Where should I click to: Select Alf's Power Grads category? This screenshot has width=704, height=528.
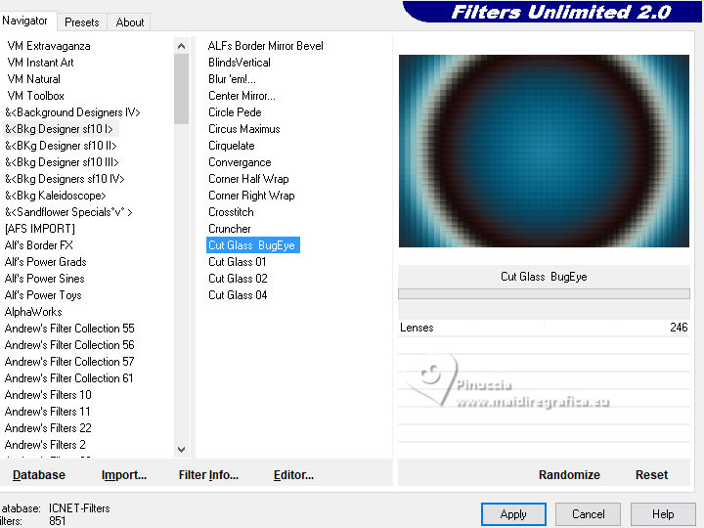point(45,262)
